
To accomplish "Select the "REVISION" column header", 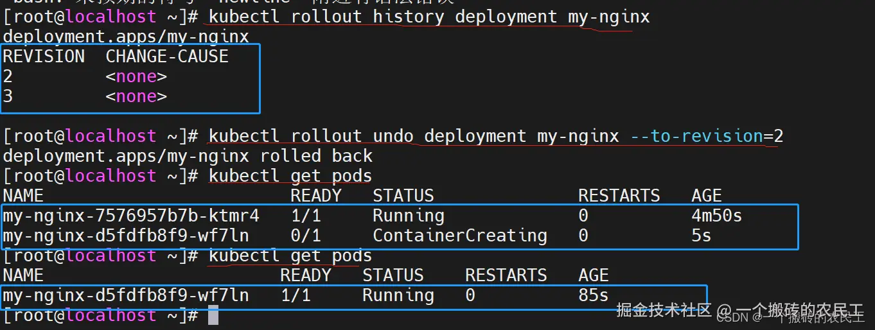I will (44, 56).
